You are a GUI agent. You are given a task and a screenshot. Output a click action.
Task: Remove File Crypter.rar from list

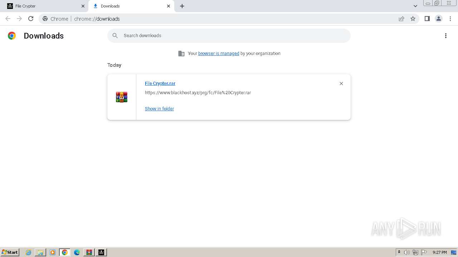pos(341,84)
